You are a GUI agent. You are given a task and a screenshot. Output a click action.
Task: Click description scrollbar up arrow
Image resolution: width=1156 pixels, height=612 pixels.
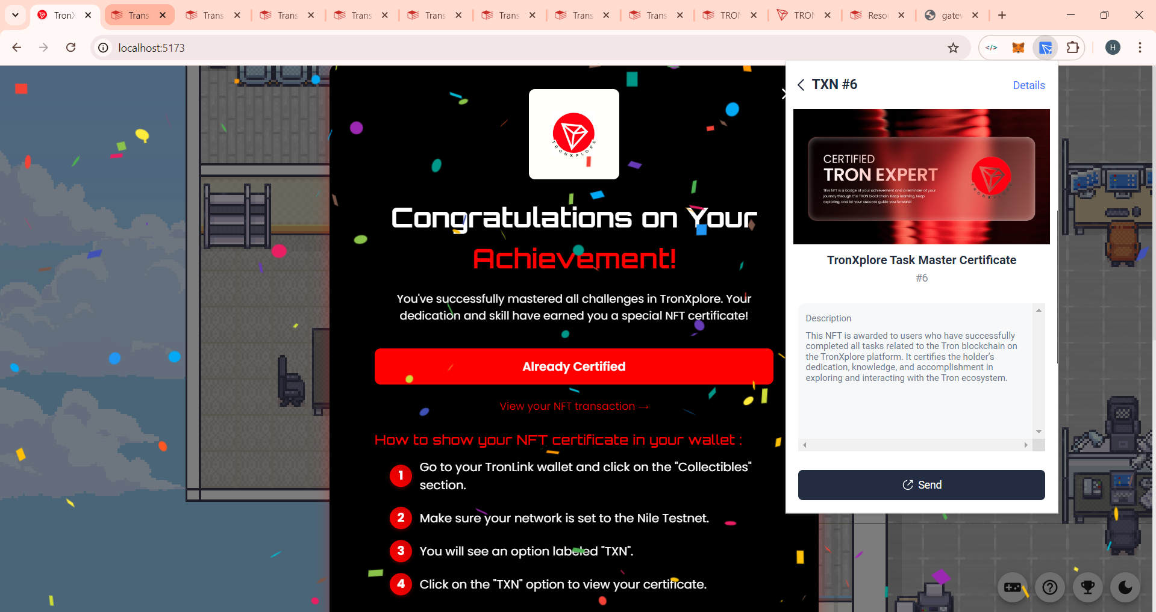pyautogui.click(x=1039, y=310)
